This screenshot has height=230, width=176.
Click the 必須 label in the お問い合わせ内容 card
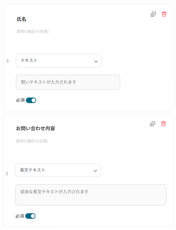click(20, 216)
